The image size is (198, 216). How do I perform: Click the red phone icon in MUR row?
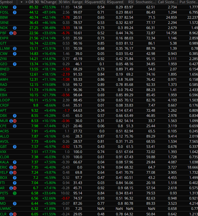coord(15,121)
